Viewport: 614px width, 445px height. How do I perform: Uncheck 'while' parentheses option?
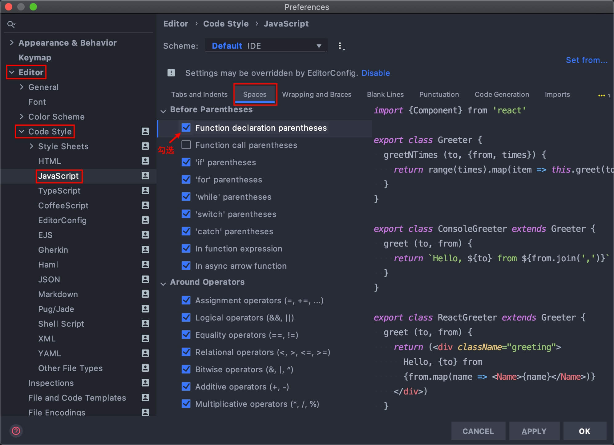click(186, 197)
